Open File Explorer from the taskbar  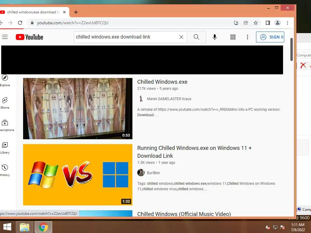point(24,227)
